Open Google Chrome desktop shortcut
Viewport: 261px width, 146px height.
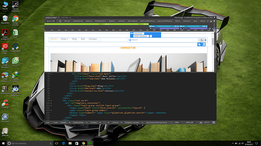point(15,21)
